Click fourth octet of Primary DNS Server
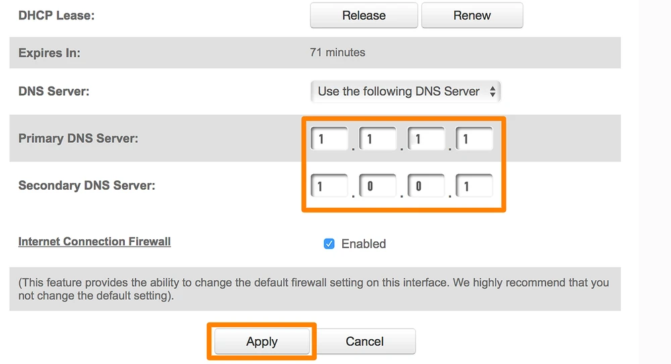The height and width of the screenshot is (364, 671). coord(474,139)
